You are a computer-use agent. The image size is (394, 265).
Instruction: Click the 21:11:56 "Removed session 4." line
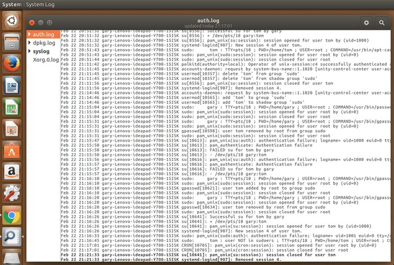[x=171, y=88]
